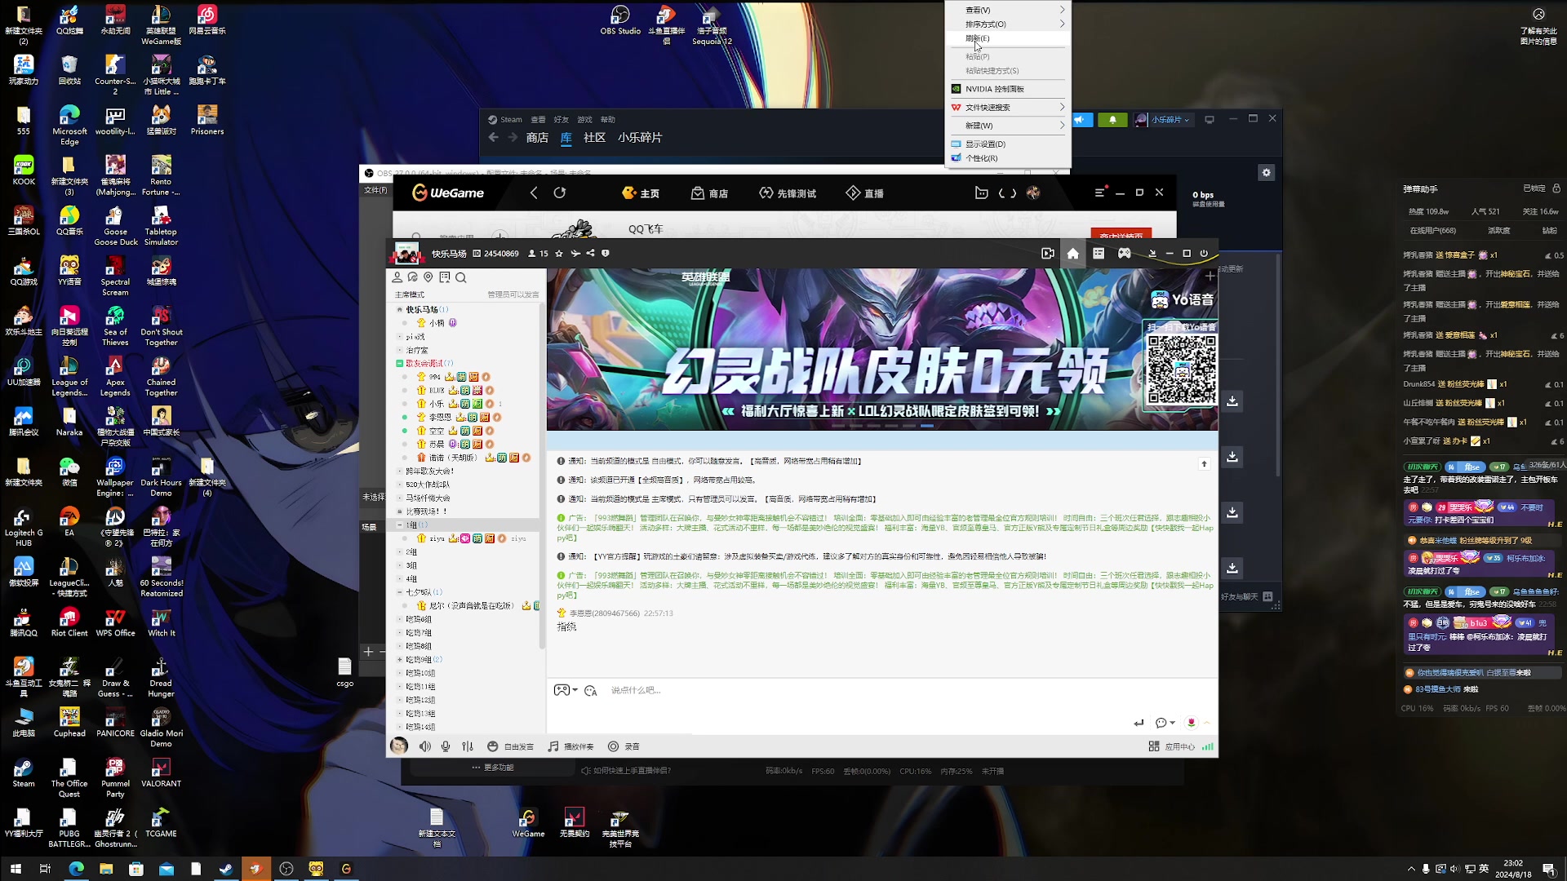This screenshot has height=881, width=1567.
Task: Open 文件快速搜索 context menu entry
Action: pos(1009,107)
